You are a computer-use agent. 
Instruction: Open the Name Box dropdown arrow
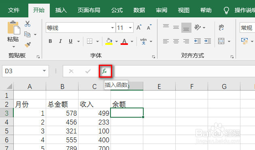click(44, 71)
